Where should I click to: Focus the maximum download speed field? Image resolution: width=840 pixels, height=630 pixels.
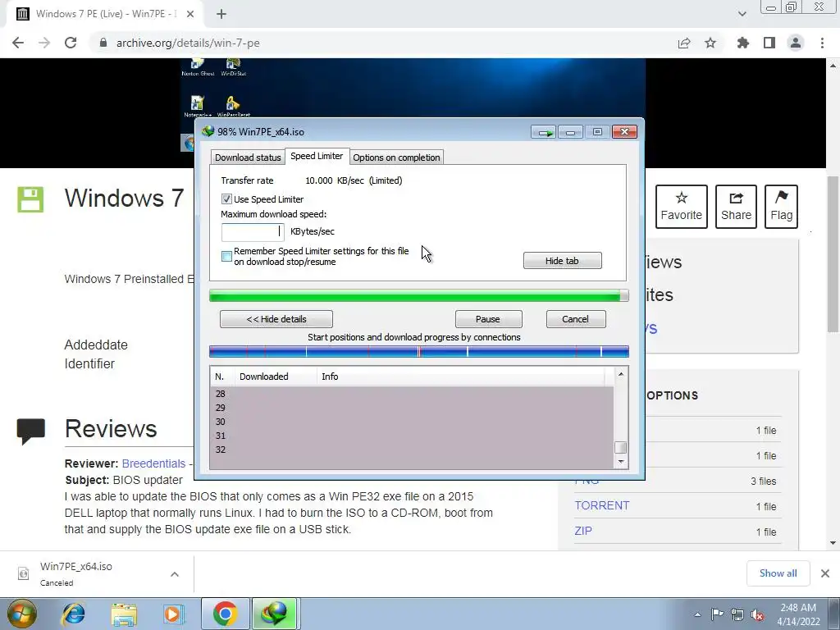(x=253, y=231)
